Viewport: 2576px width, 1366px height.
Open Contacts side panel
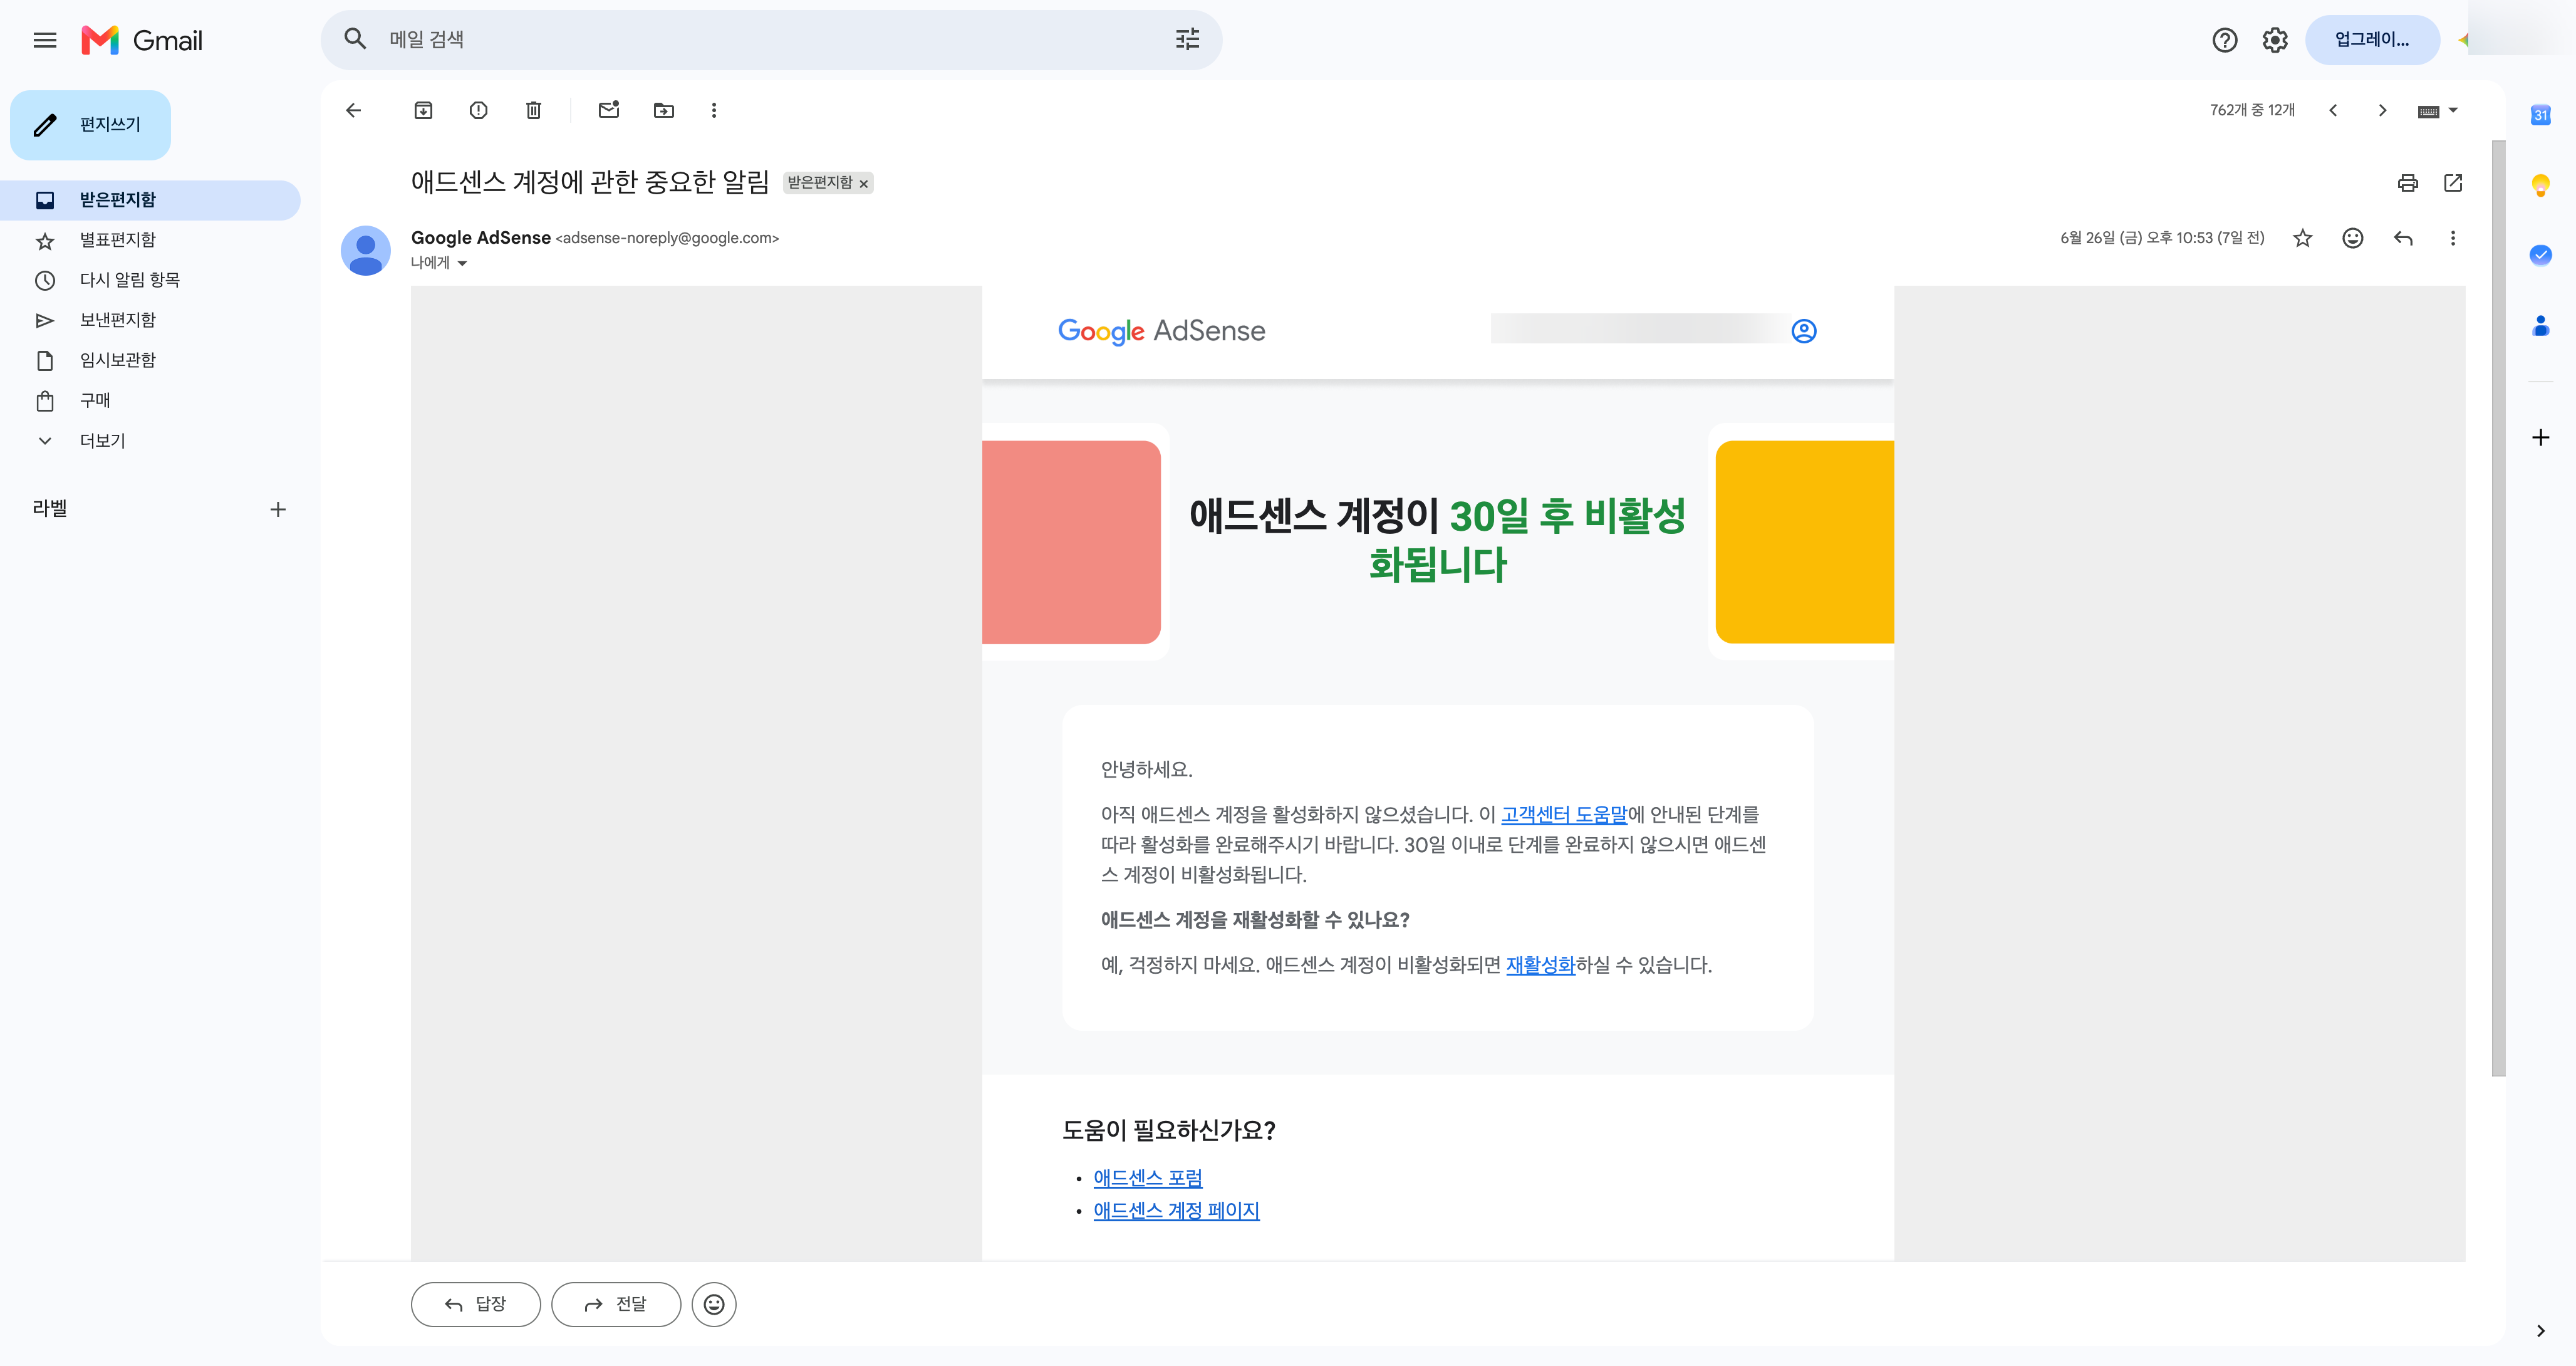point(2541,325)
